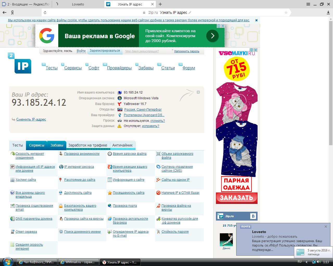This screenshot has height=266, width=333.
Task: Click the volume icon in system tray
Action: [319, 262]
